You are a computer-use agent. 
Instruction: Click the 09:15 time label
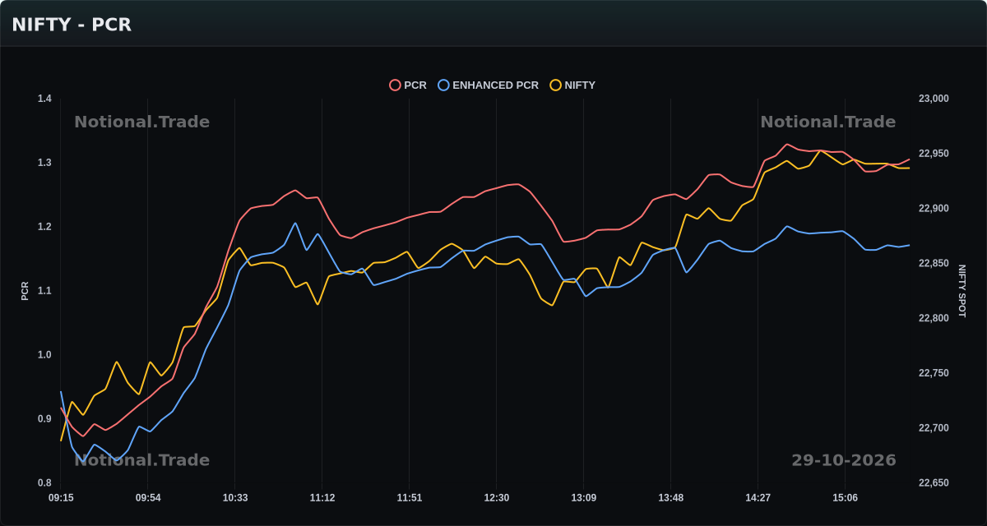61,498
